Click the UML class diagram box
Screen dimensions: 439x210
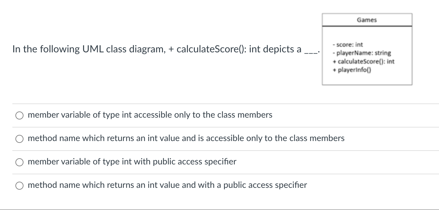[x=367, y=48]
